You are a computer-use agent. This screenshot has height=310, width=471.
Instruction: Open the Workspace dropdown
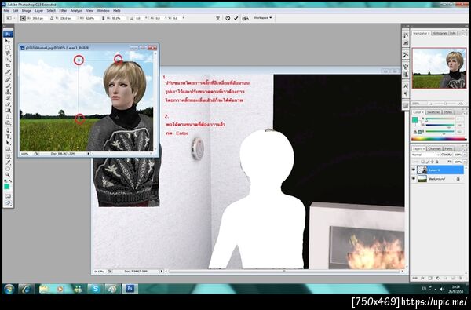point(262,18)
